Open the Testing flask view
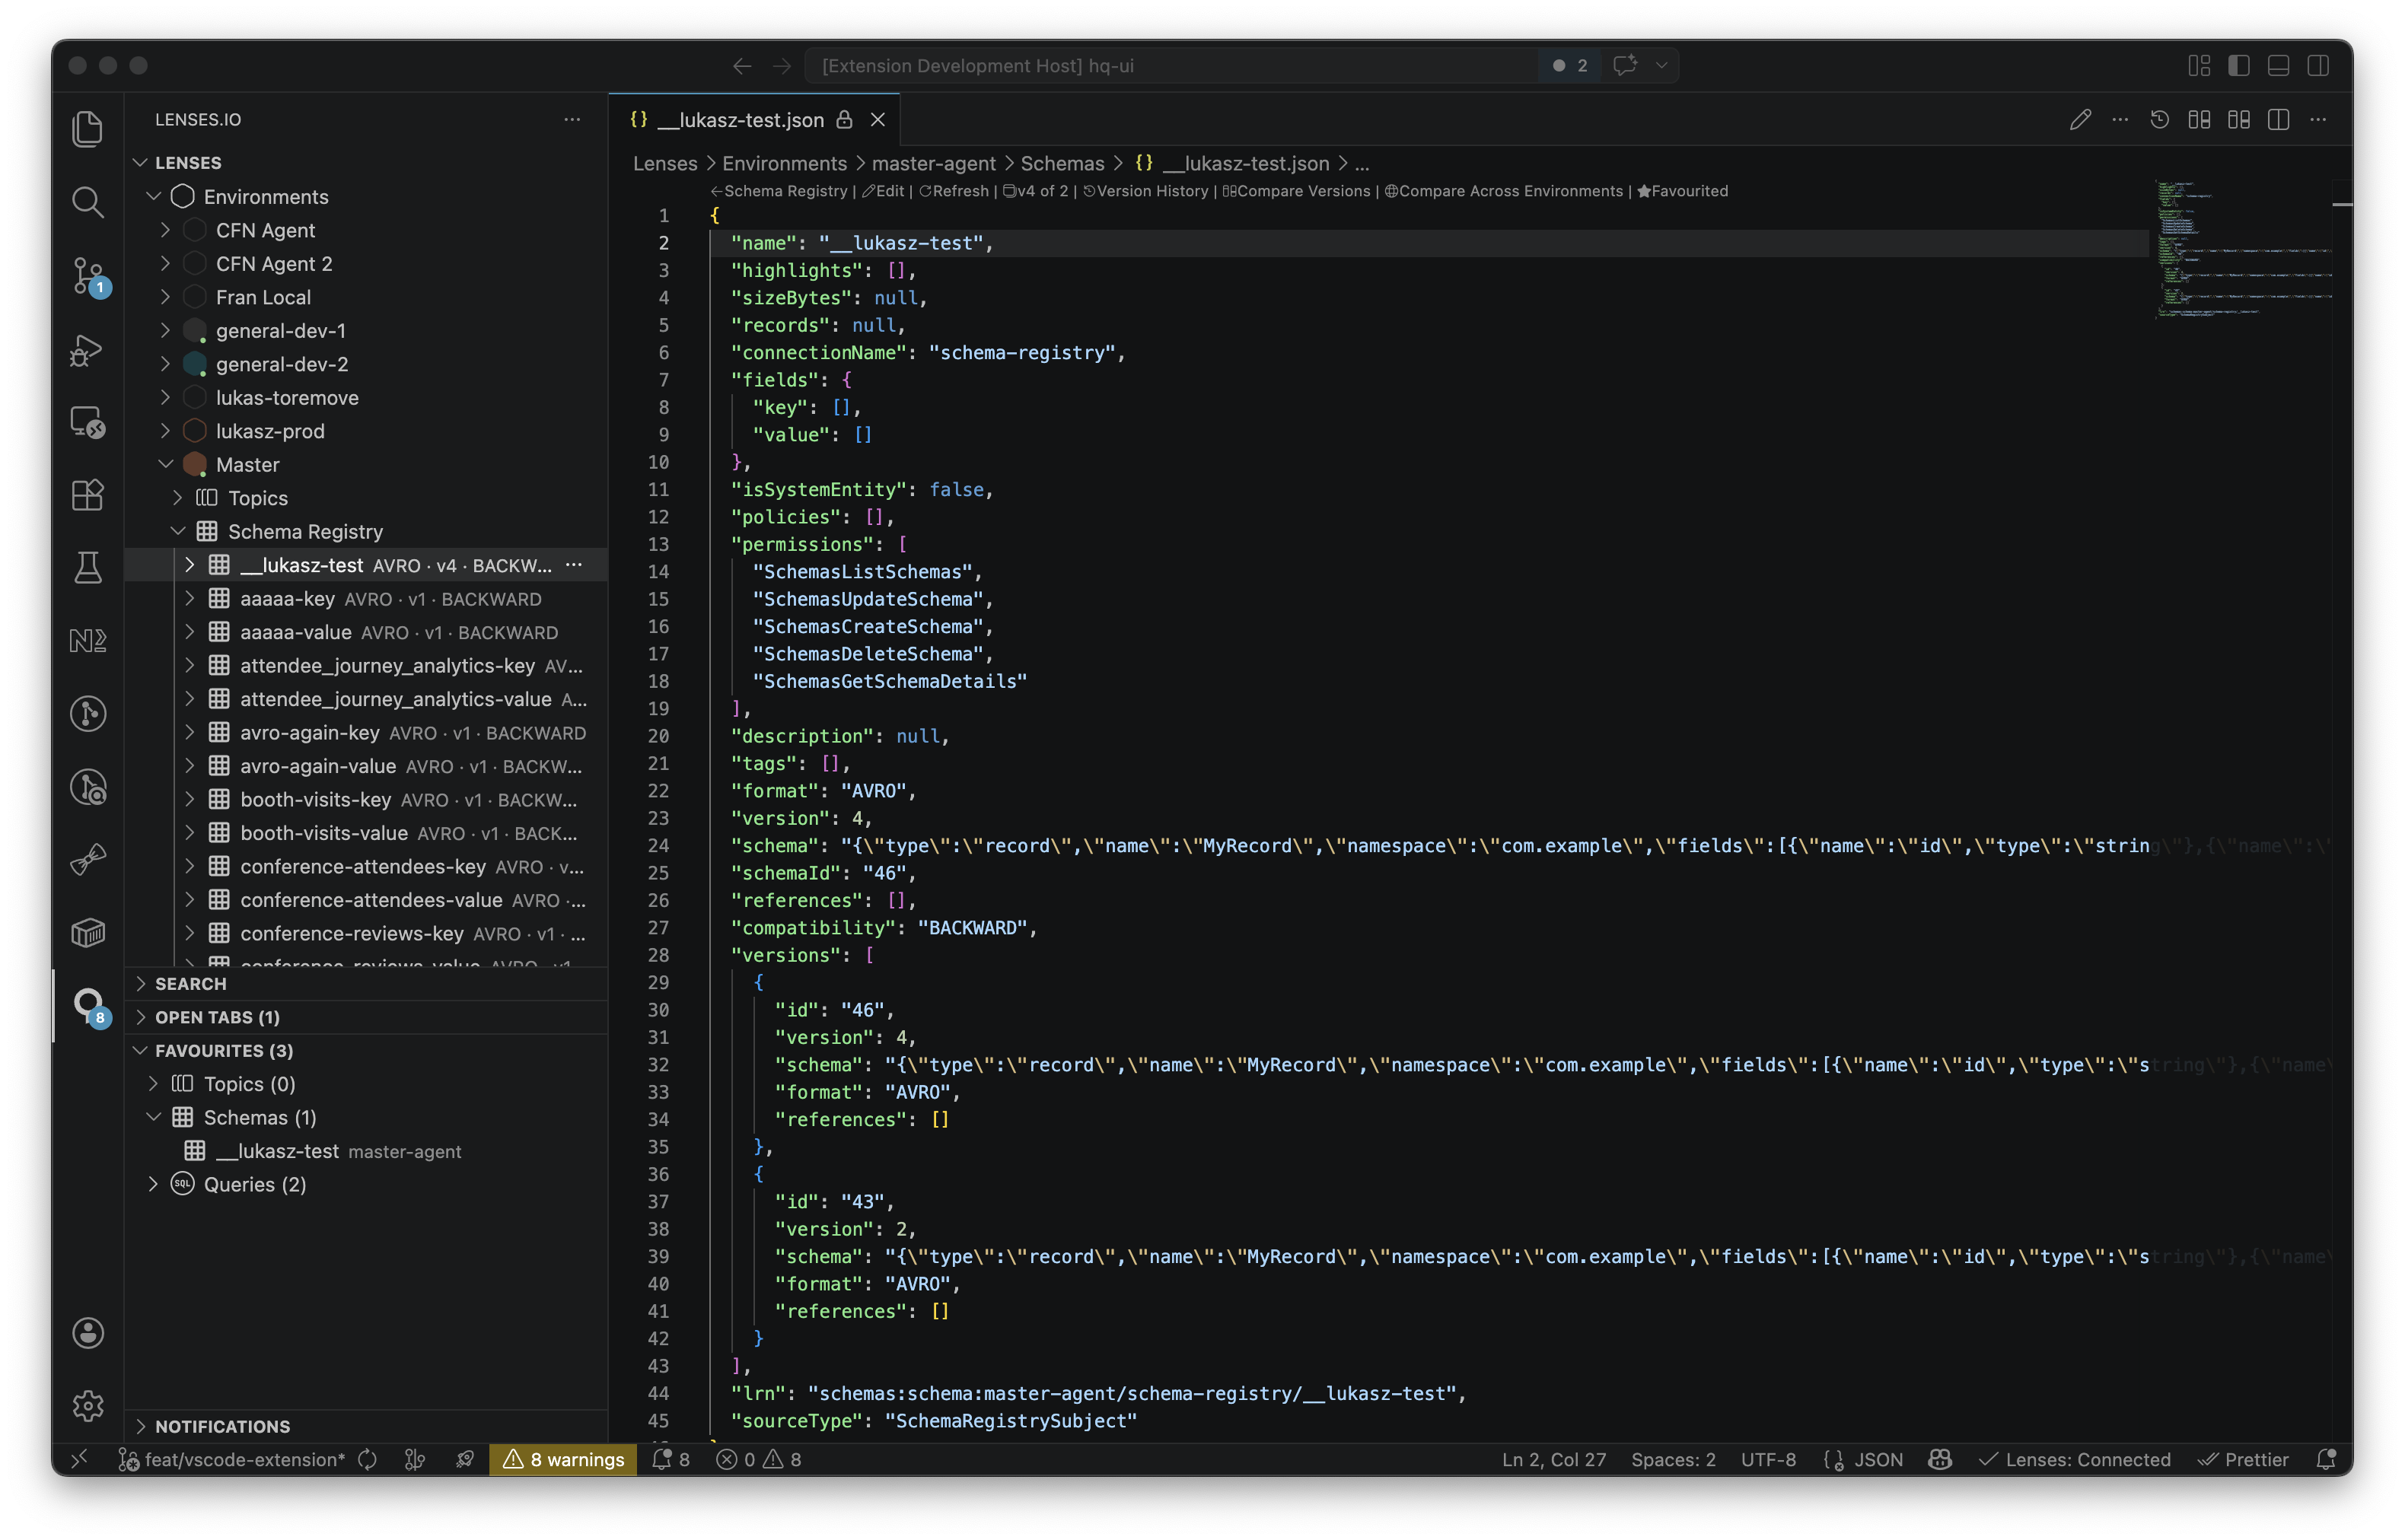Image resolution: width=2405 pixels, height=1540 pixels. 88,568
